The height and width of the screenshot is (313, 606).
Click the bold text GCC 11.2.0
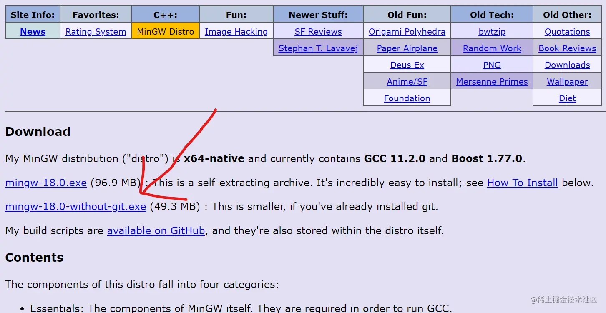(x=395, y=158)
